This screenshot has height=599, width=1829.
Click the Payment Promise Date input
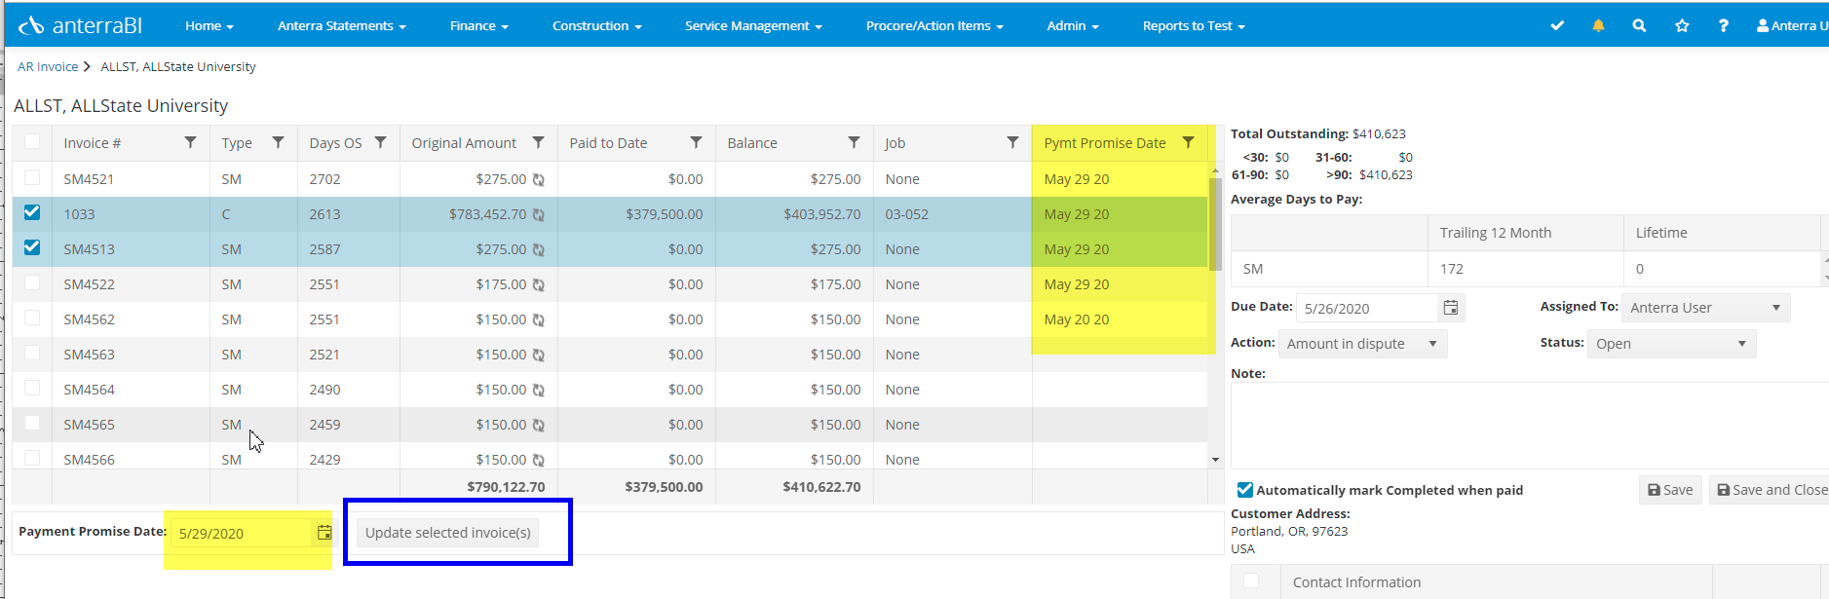241,533
